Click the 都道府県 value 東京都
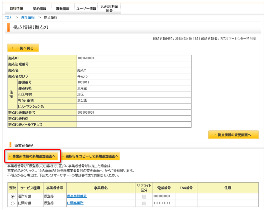Screen dimensions: 266x210 tap(82, 88)
